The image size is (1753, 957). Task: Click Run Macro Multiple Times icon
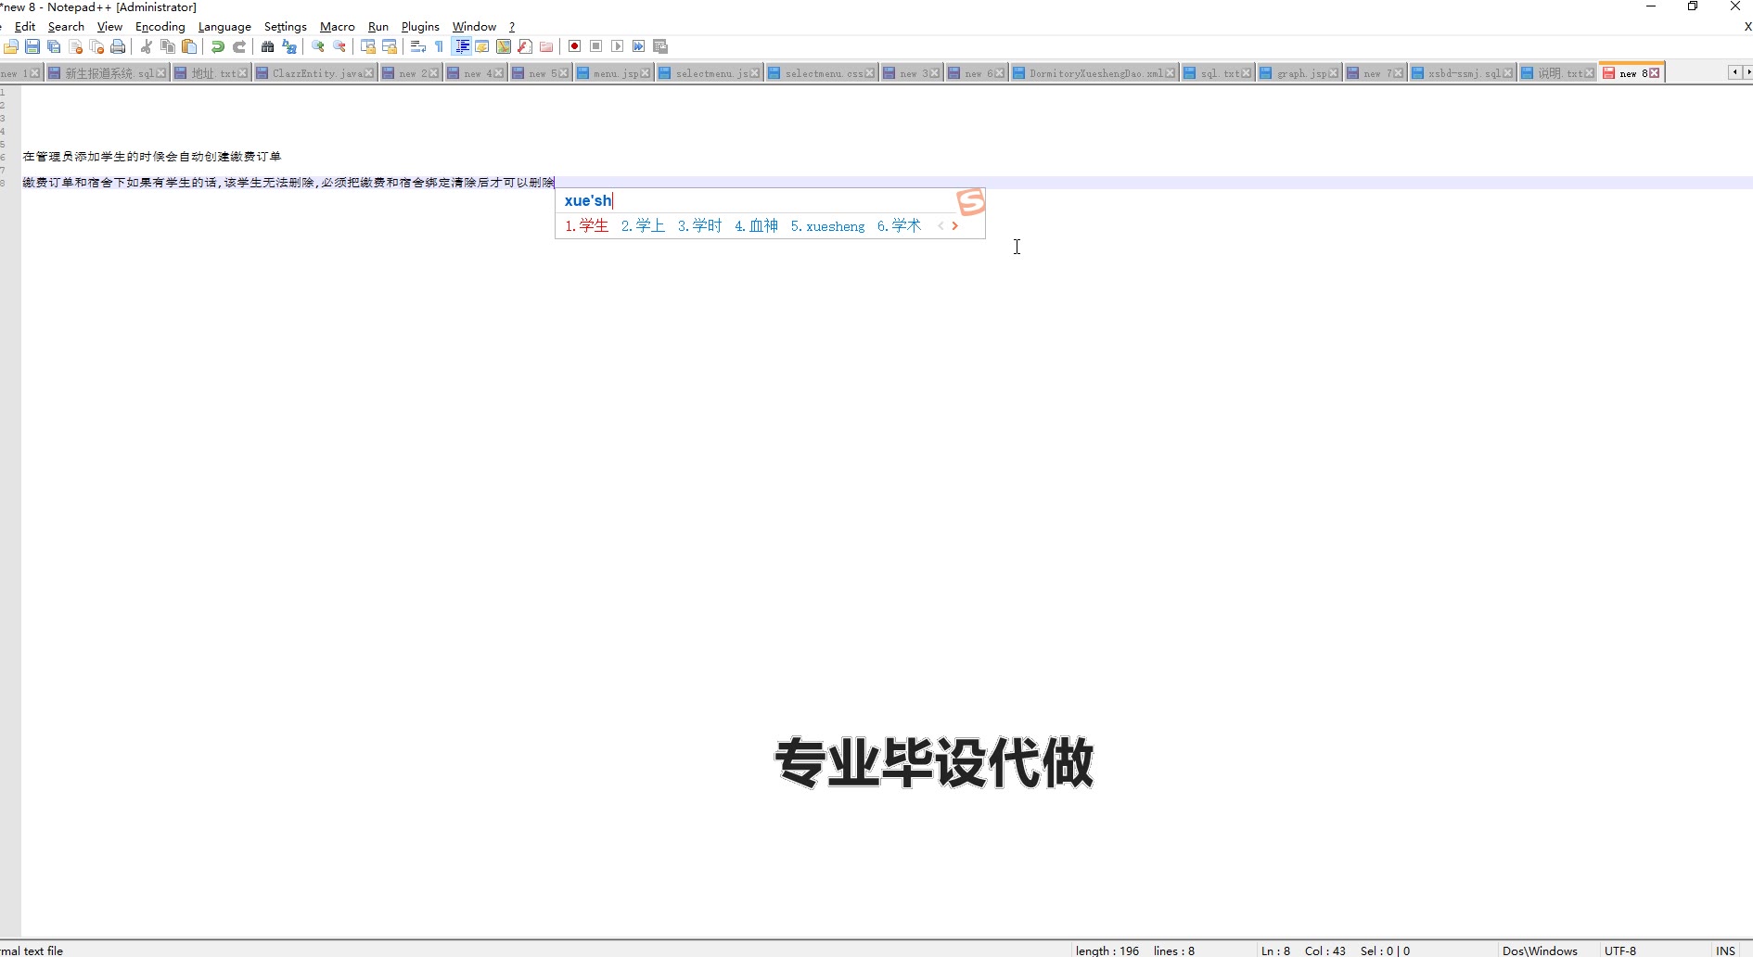(x=639, y=46)
